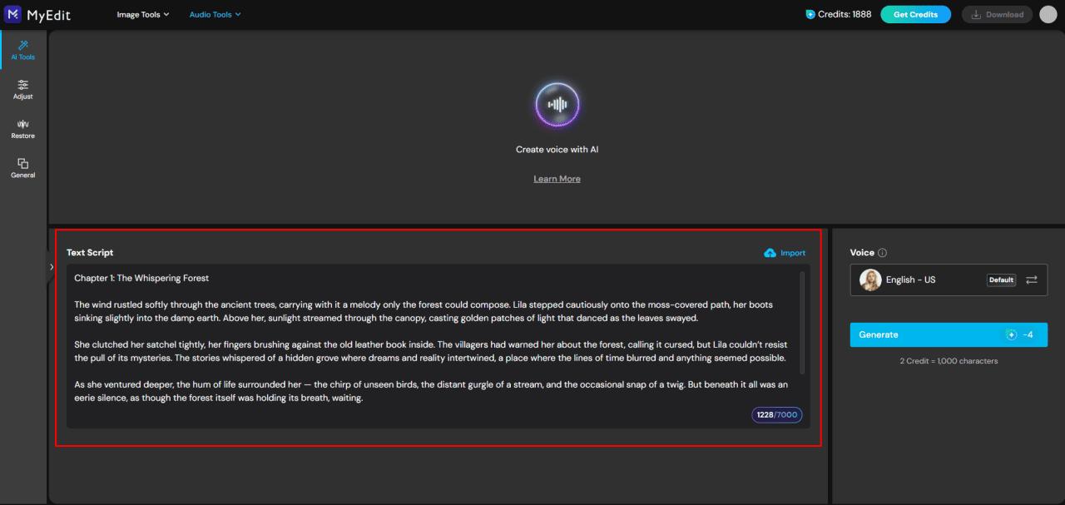Click the MyEdit logo icon

tap(12, 14)
